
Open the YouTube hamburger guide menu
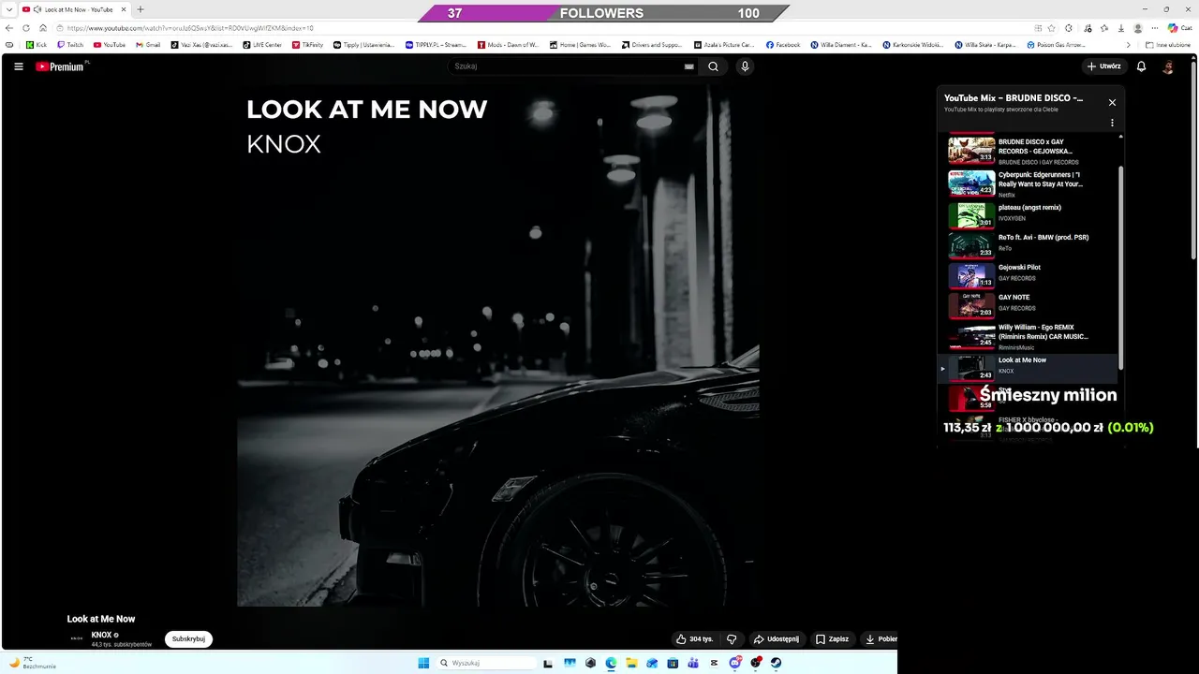[18, 66]
